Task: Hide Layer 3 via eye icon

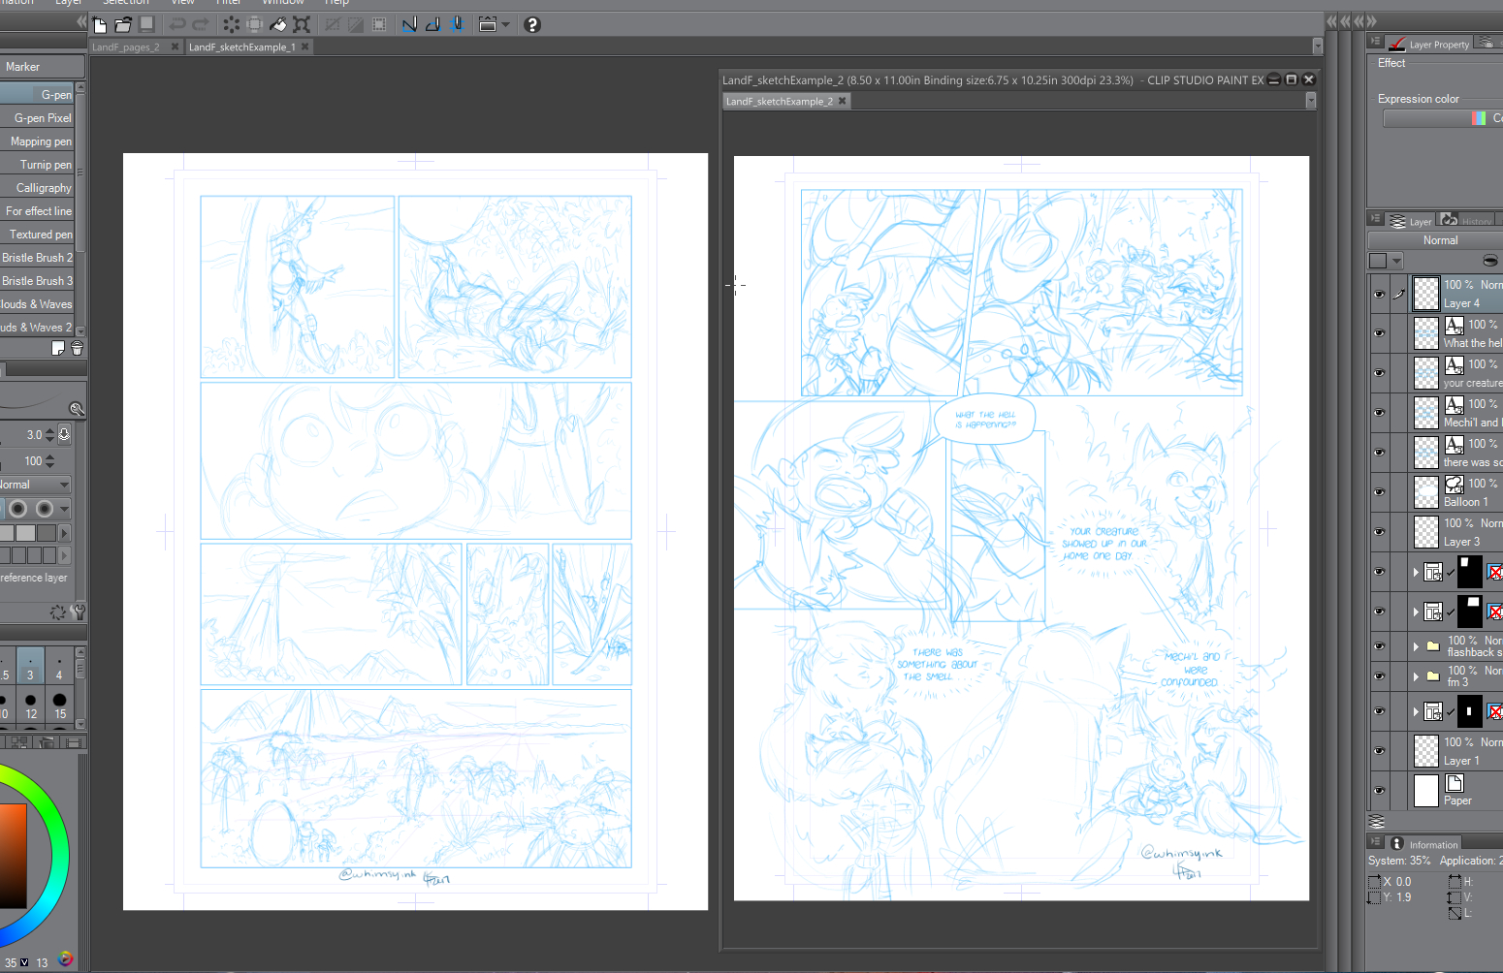Action: pos(1379,531)
